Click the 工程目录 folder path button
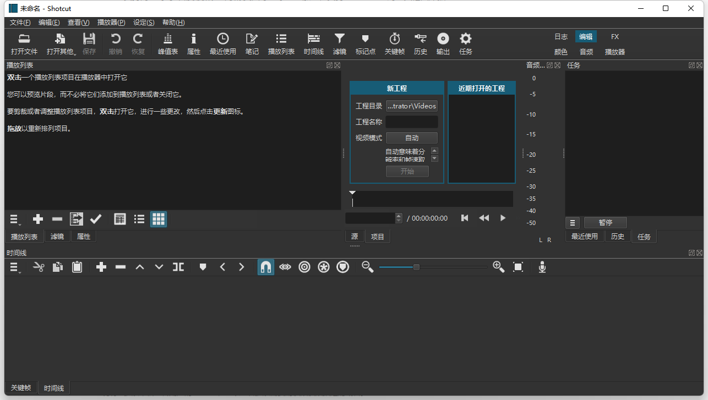The width and height of the screenshot is (708, 400). [x=412, y=106]
